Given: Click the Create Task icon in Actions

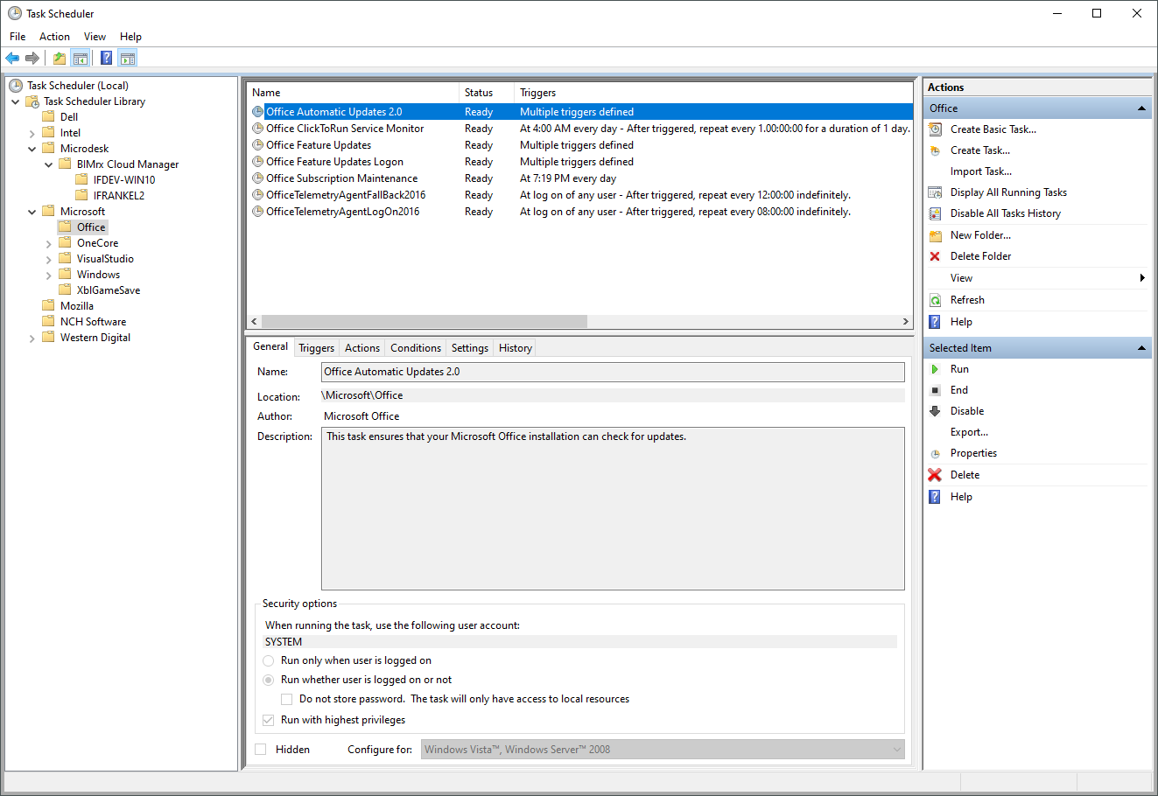Looking at the screenshot, I should [x=935, y=150].
